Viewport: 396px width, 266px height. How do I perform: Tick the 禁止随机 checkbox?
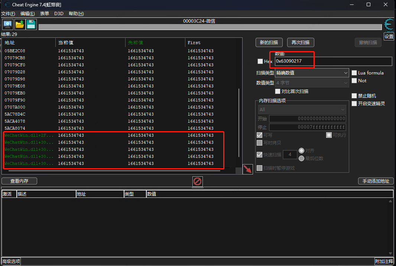354,96
